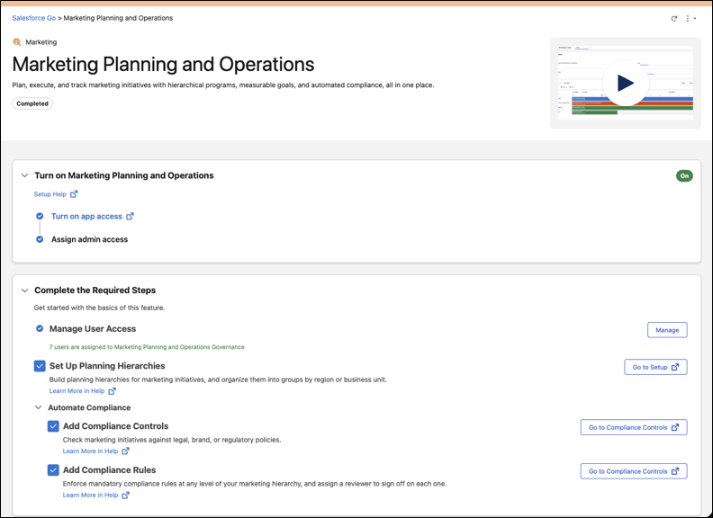
Task: Open Learn More in Help under Planning Hierarchies
Action: coord(77,391)
